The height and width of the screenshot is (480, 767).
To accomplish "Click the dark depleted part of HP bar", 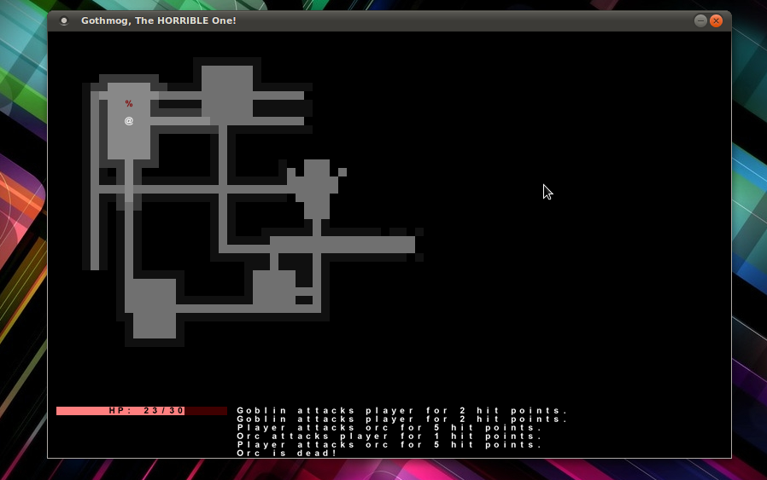I will pyautogui.click(x=206, y=411).
